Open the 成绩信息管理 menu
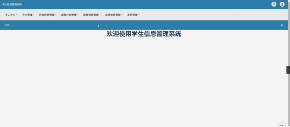The image size is (290, 127). (114, 15)
